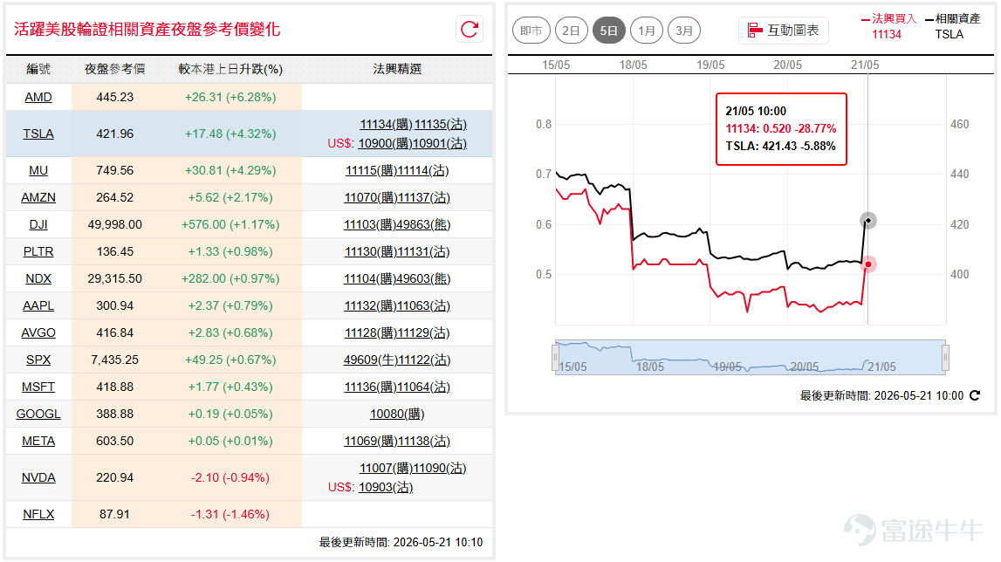
Task: Open AAPL call warrant 11132(購)
Action: 370,306
